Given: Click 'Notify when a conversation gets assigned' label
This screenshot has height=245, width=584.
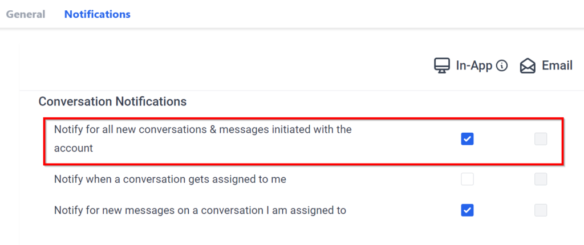Looking at the screenshot, I should (x=170, y=179).
